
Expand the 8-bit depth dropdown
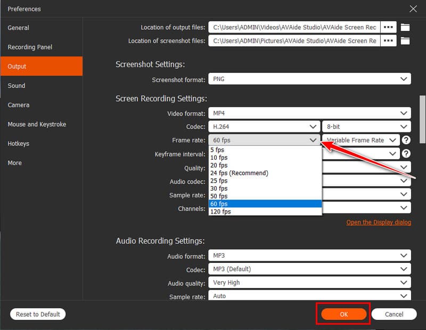coord(366,127)
